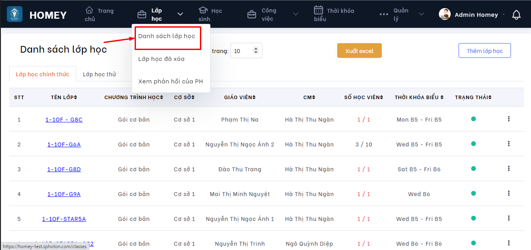Click green status dot for 1-1OF-STAR5A
The image size is (531, 250).
pyautogui.click(x=474, y=218)
